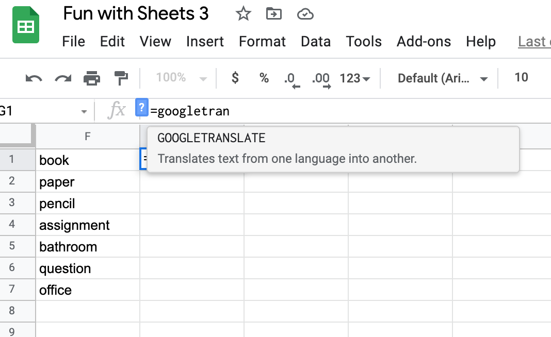
Task: Click the print icon
Action: pos(92,78)
